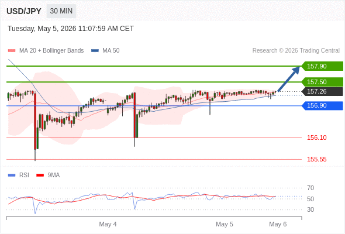Click the 157.50 resistance price tag

click(322, 82)
